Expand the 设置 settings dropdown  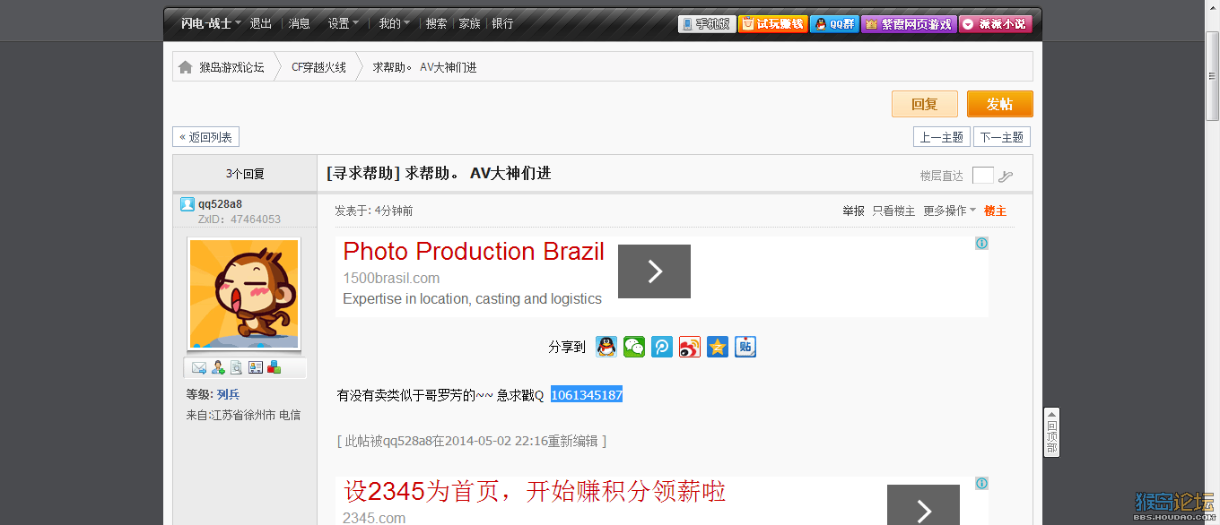click(x=344, y=23)
